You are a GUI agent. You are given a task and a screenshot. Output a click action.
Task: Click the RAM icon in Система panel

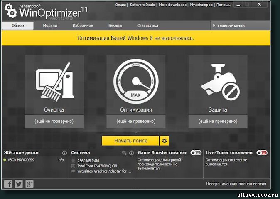pyautogui.click(x=73, y=161)
